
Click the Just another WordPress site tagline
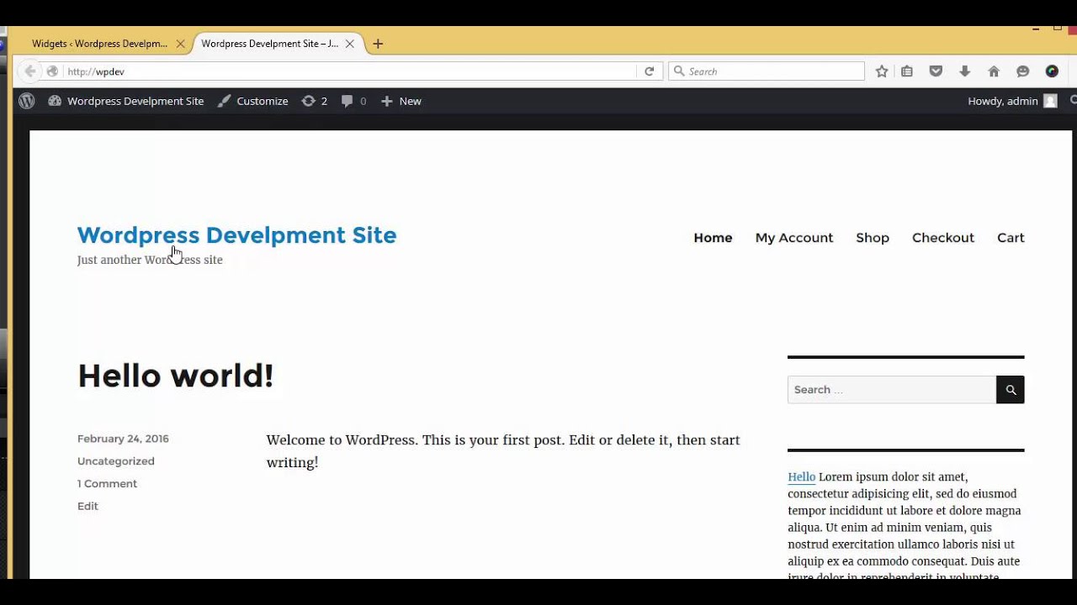point(150,260)
